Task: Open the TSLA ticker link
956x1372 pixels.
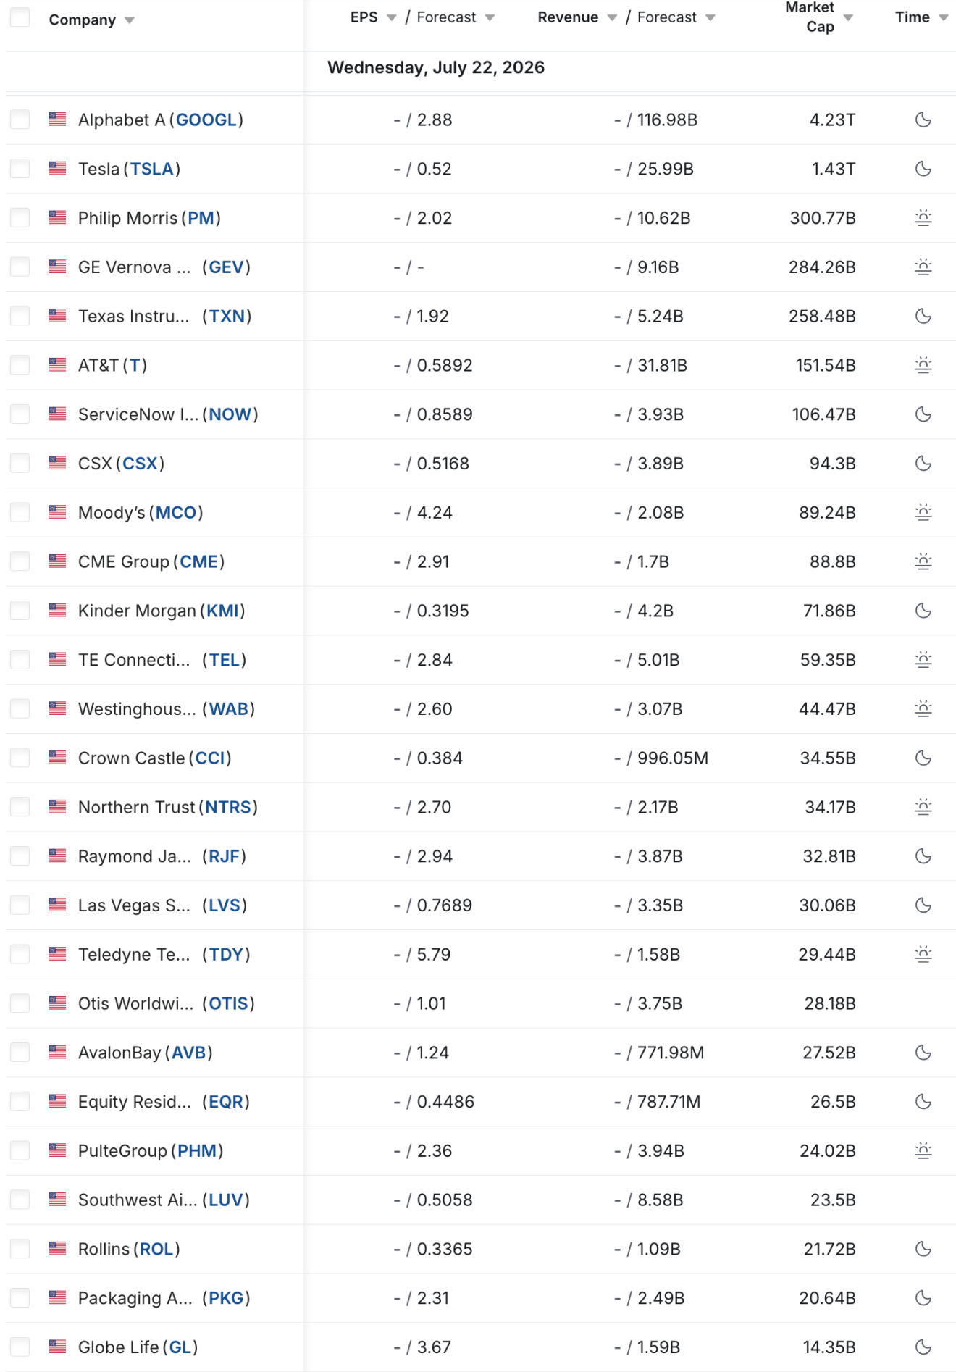Action: pos(152,169)
